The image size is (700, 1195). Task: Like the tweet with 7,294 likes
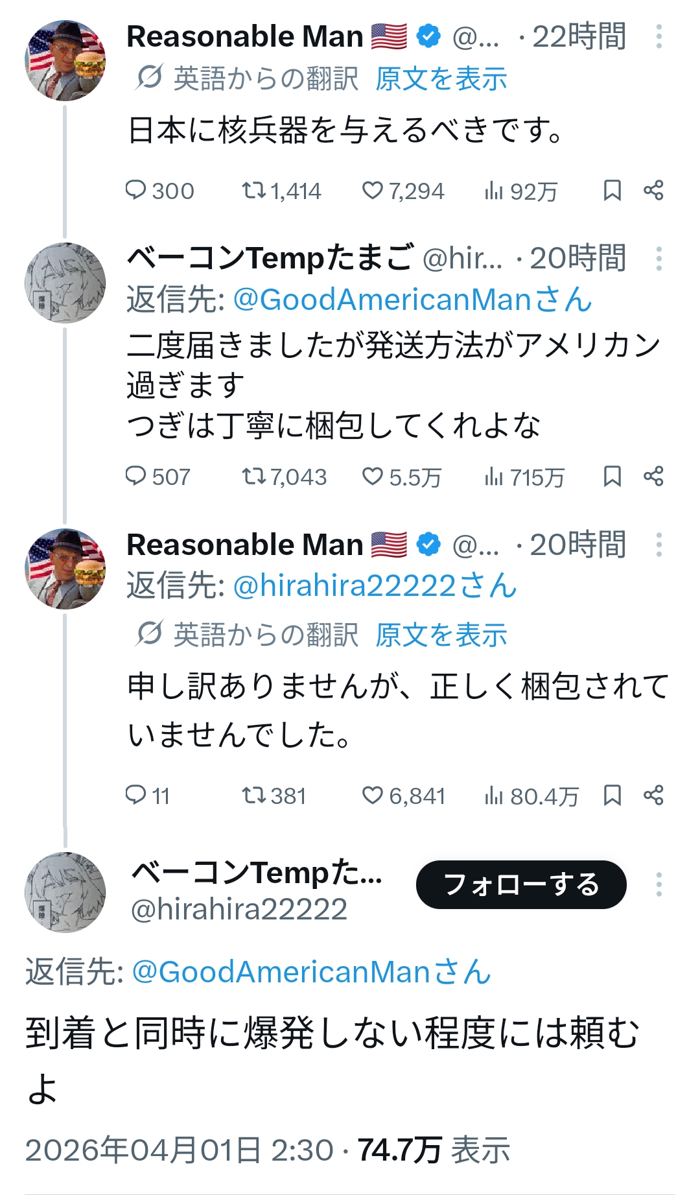(373, 191)
